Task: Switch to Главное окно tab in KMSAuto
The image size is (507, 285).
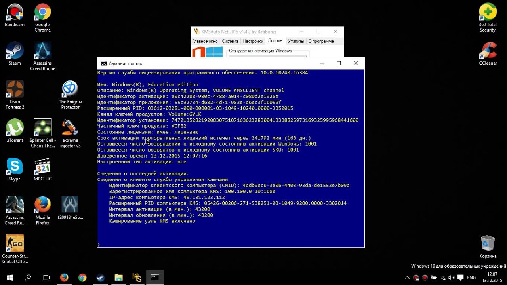Action: click(x=205, y=41)
